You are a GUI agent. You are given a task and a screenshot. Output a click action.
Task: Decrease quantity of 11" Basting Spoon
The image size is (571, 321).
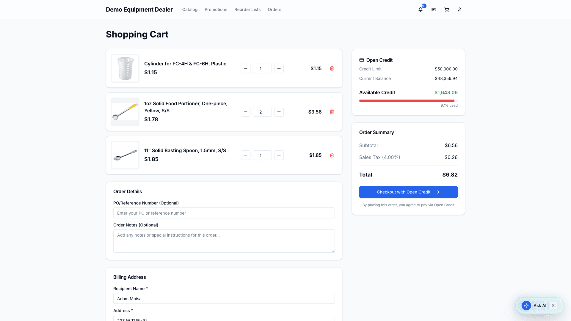[x=246, y=155]
